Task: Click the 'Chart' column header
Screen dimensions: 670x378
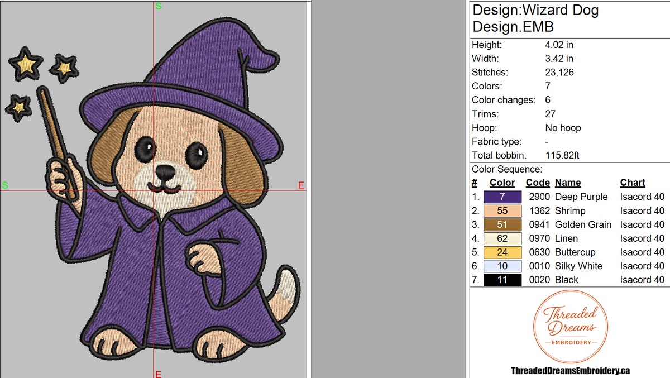Action: point(633,183)
